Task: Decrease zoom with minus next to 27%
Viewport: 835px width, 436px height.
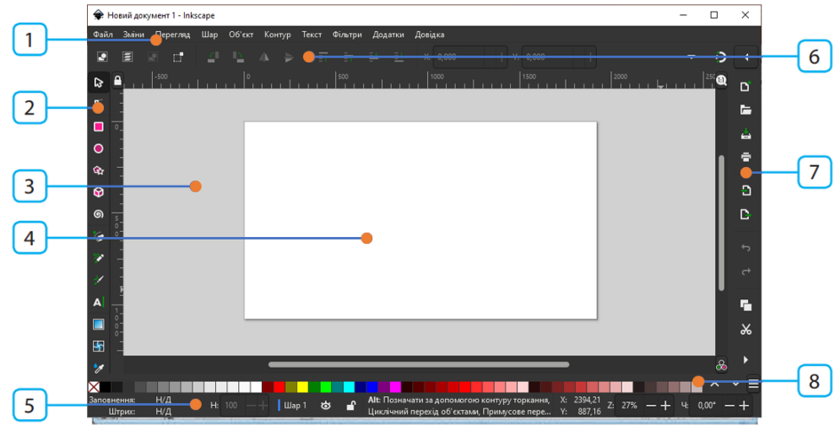Action: pos(651,406)
